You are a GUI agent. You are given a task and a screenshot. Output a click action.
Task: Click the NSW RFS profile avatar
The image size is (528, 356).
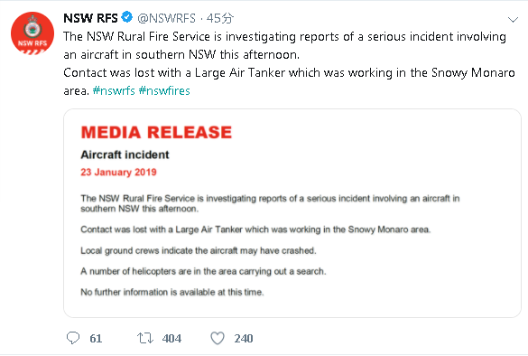click(x=32, y=33)
